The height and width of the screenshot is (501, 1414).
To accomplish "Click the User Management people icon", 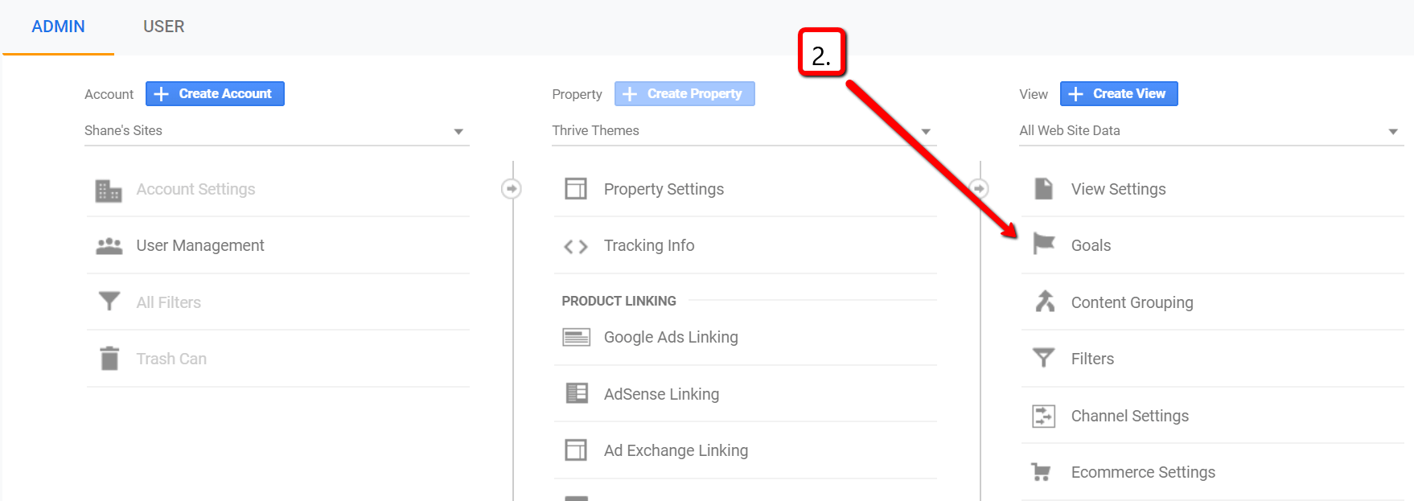I will pos(109,246).
